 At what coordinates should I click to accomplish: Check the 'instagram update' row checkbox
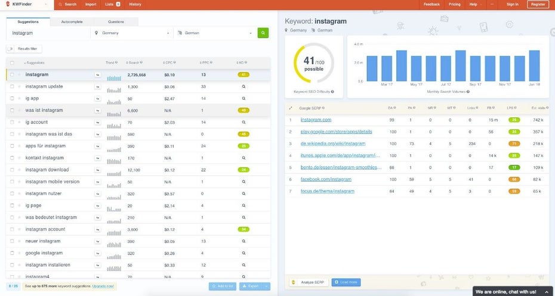[x=12, y=86]
